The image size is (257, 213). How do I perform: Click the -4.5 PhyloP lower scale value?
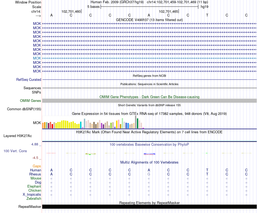(x=35, y=158)
